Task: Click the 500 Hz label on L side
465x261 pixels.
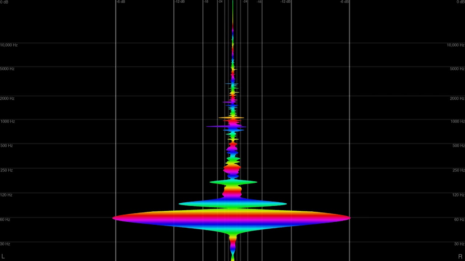Action: [6, 145]
